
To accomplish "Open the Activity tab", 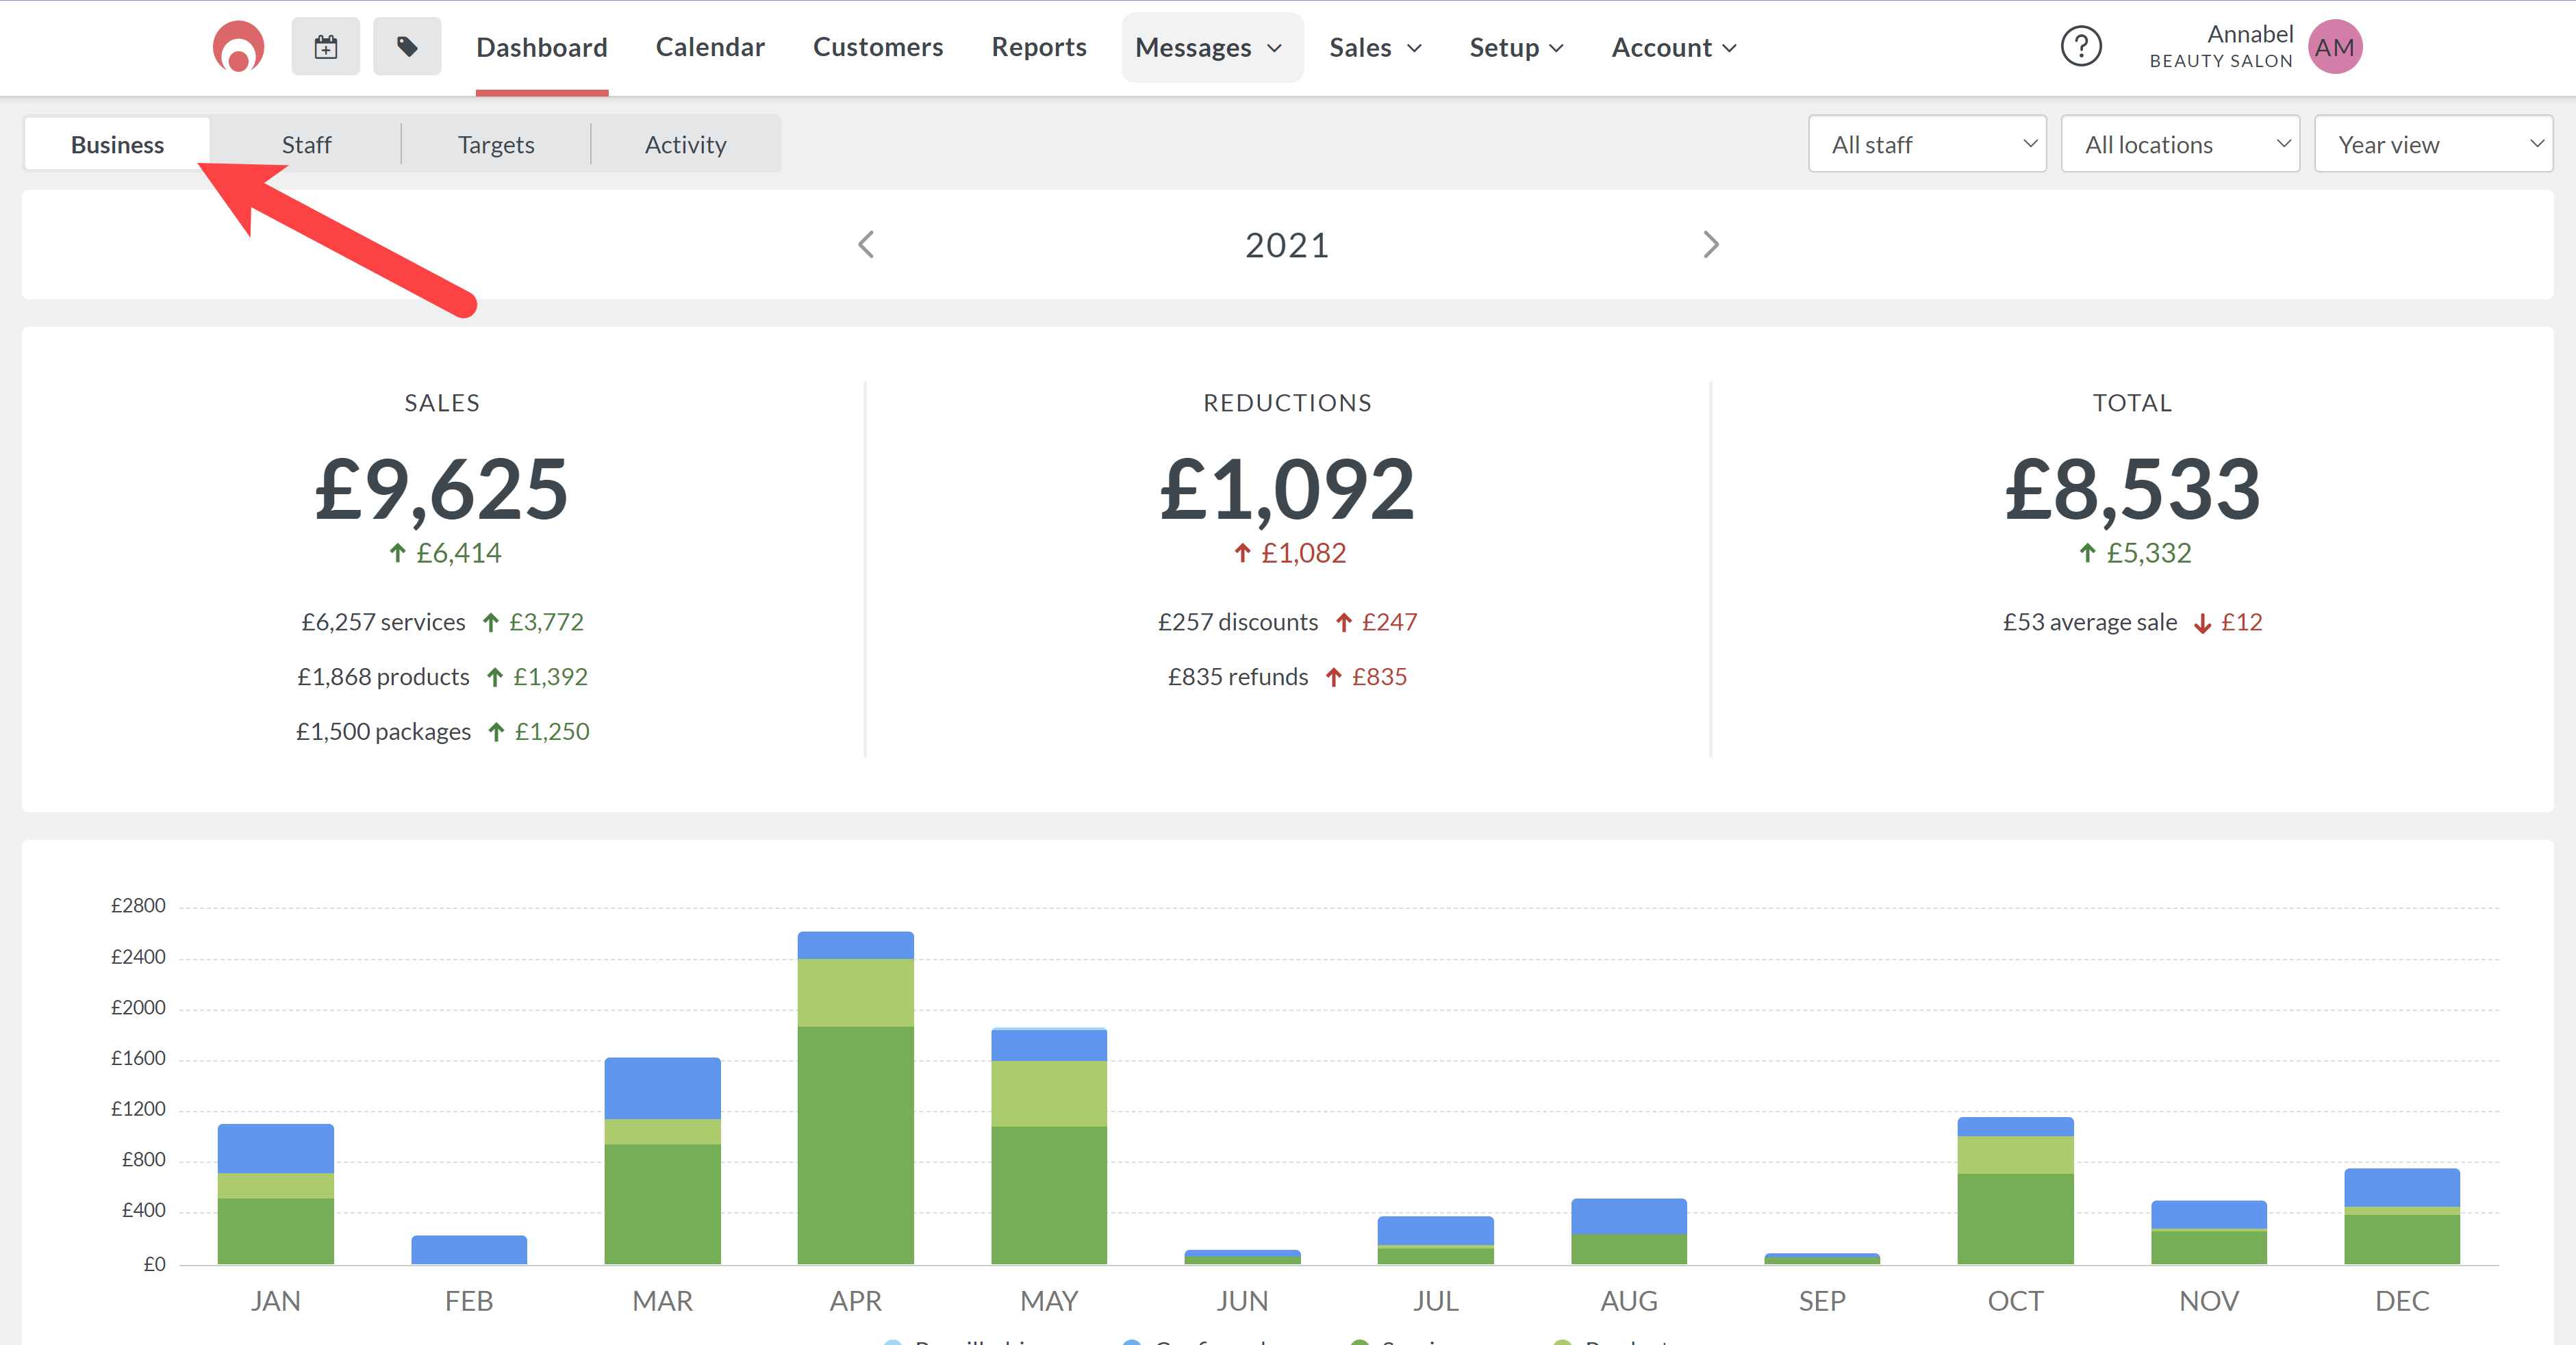I will pyautogui.click(x=685, y=144).
